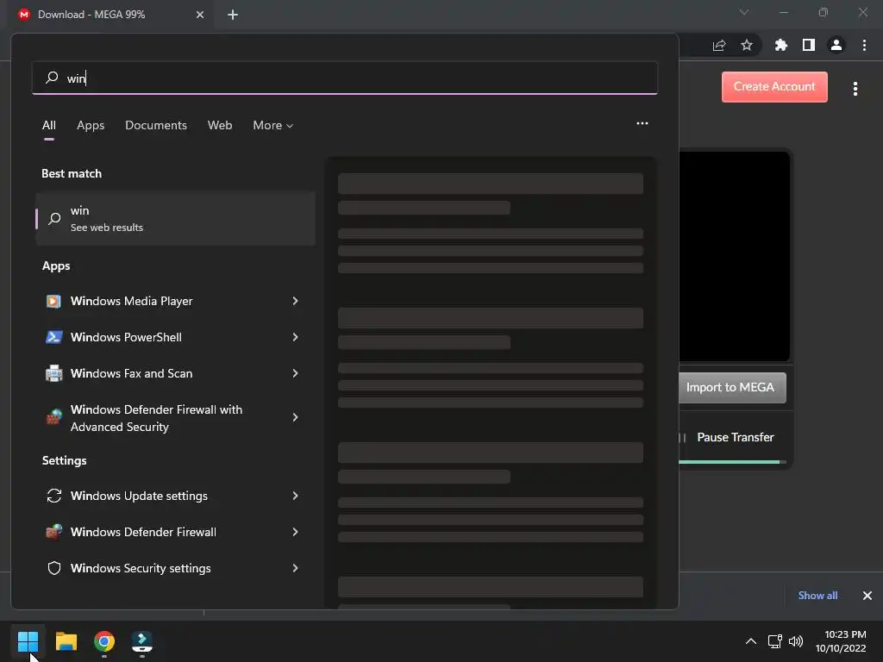883x662 pixels.
Task: Select the All search filter tab
Action: (49, 126)
